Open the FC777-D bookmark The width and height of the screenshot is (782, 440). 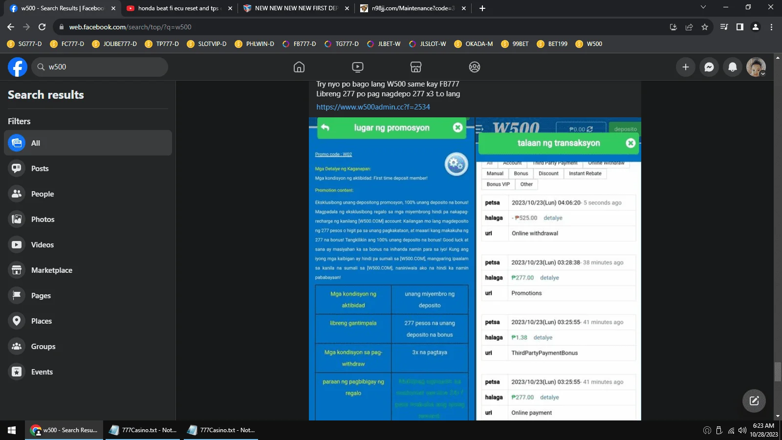point(67,44)
